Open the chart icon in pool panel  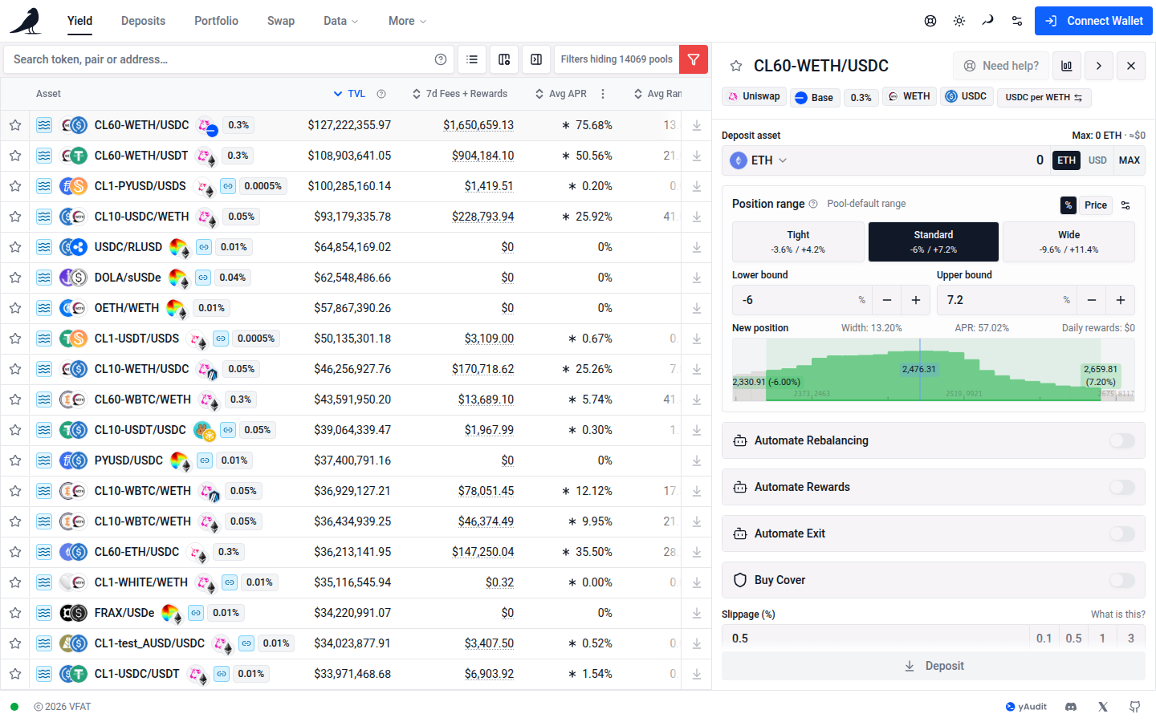pos(1067,66)
